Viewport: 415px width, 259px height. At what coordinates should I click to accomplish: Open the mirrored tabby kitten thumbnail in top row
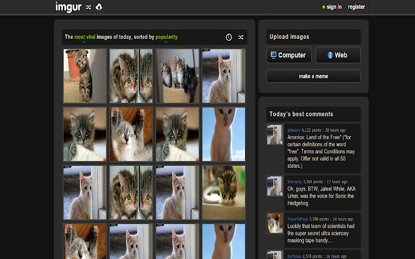[x=131, y=76]
